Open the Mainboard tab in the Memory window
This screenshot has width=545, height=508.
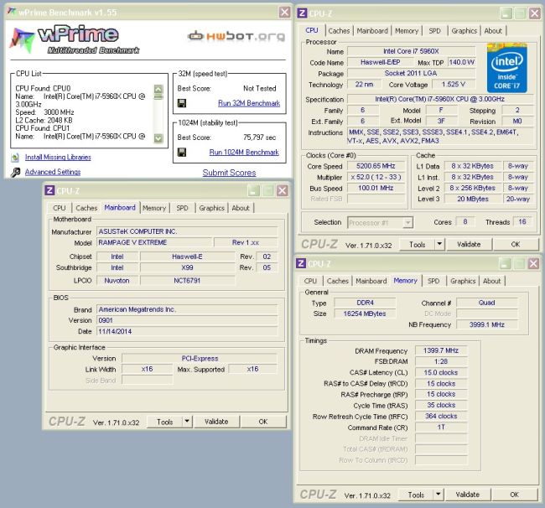coord(371,281)
